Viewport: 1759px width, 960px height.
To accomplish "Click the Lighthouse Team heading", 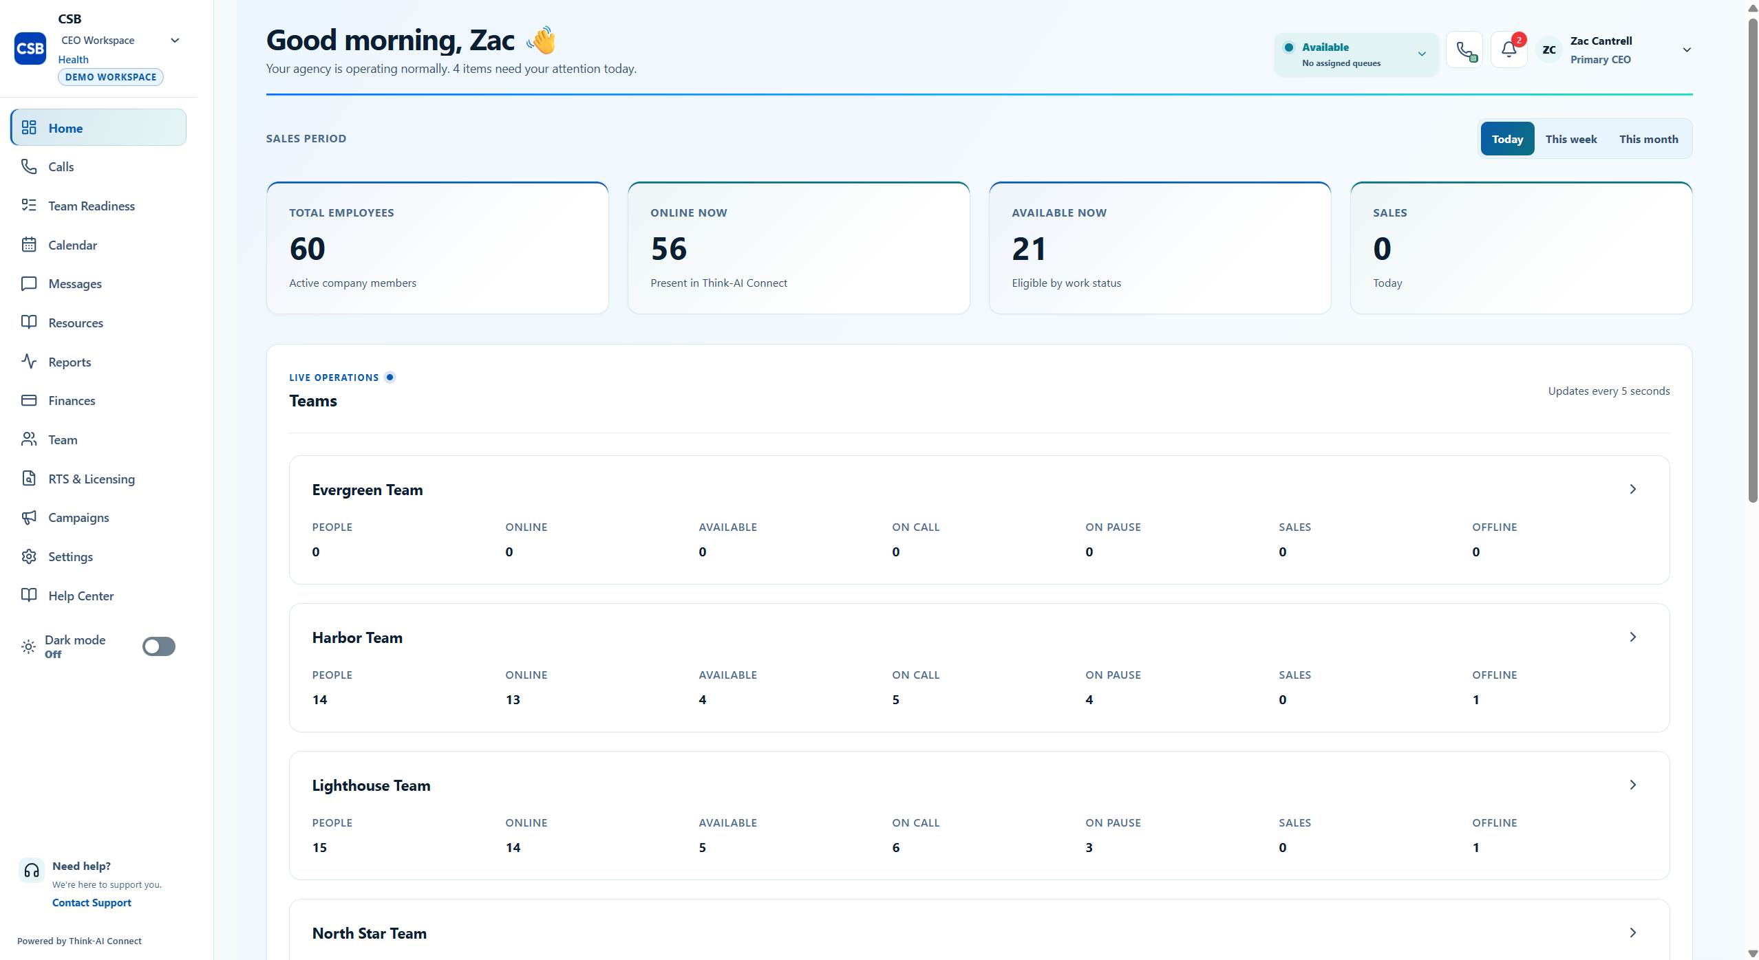I will click(x=372, y=785).
